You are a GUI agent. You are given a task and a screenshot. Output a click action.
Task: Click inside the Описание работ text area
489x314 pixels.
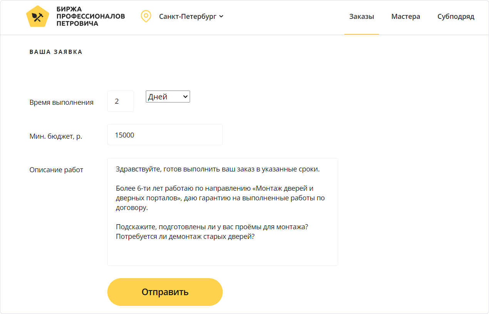coord(223,212)
